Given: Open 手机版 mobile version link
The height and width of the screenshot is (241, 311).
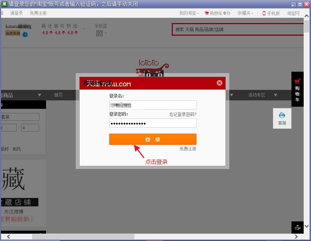Looking at the screenshot, I should tap(271, 13).
